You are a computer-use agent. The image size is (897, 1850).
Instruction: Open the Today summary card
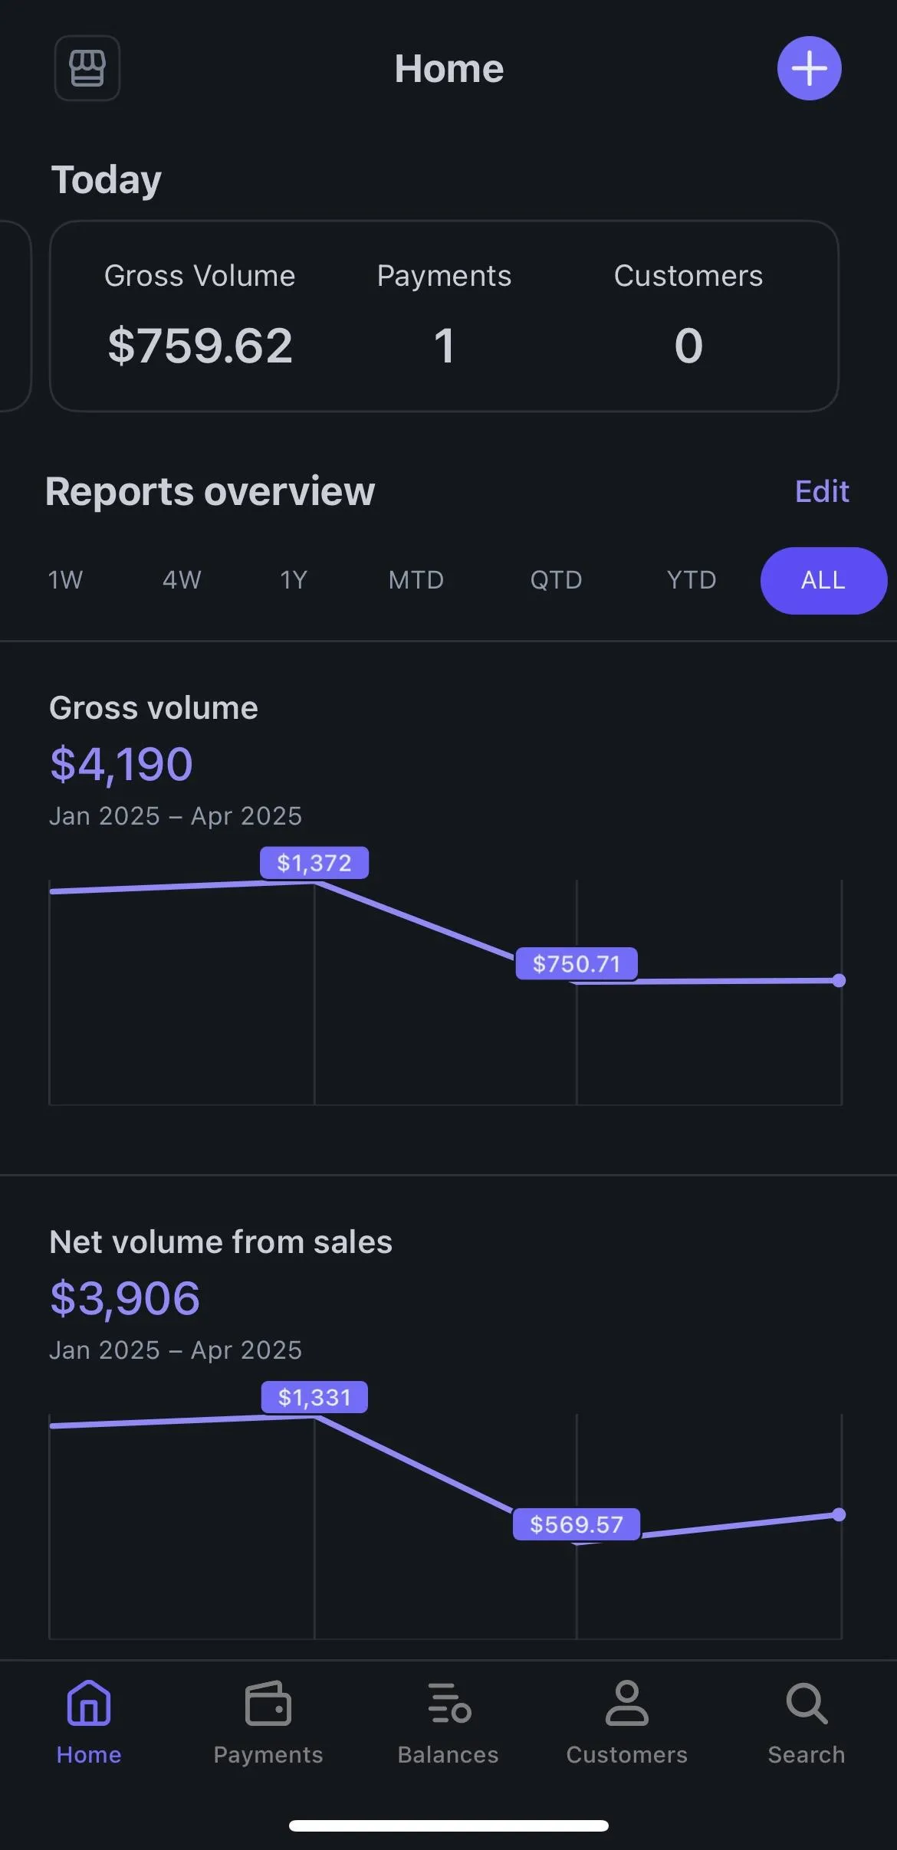(444, 316)
